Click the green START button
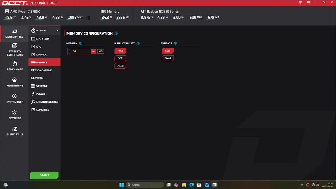Screen dimensions: 336x189 tap(44, 175)
